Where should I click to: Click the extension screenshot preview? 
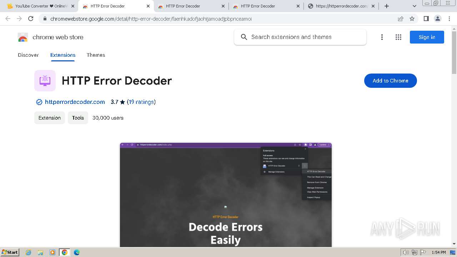tap(226, 195)
